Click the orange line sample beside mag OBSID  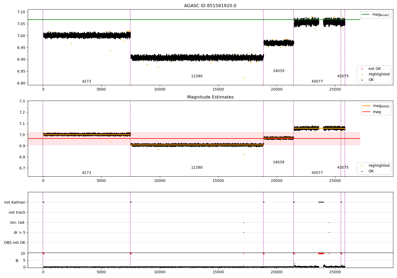pyautogui.click(x=366, y=106)
